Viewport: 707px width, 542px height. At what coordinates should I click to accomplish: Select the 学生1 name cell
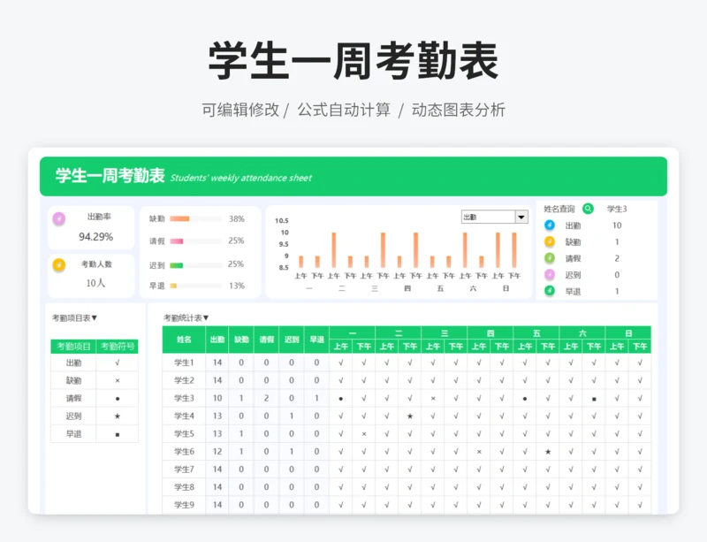click(184, 363)
